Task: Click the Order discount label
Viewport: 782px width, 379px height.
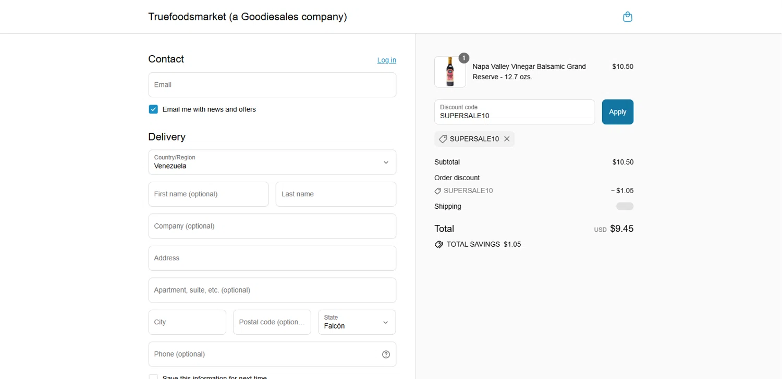Action: 457,178
